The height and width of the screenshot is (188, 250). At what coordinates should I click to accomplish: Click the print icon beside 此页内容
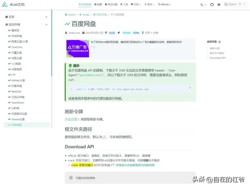[220, 42]
